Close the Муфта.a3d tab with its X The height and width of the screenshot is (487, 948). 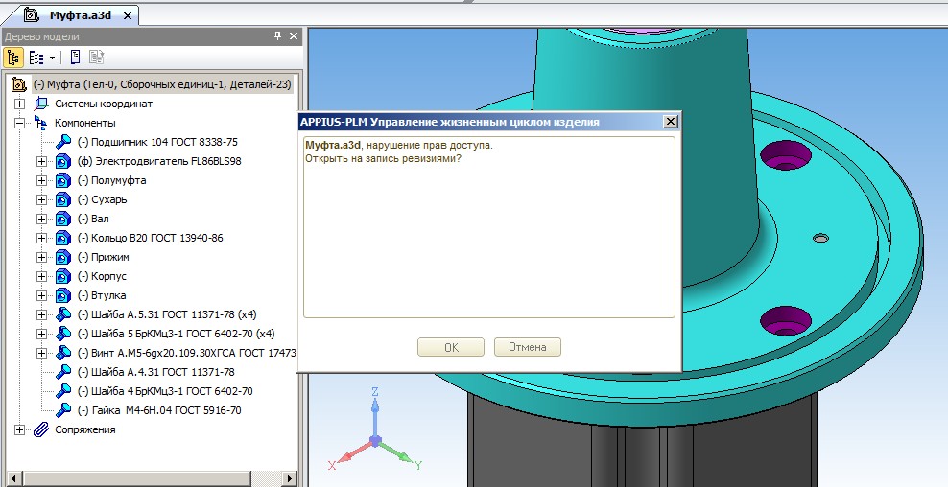coord(125,15)
